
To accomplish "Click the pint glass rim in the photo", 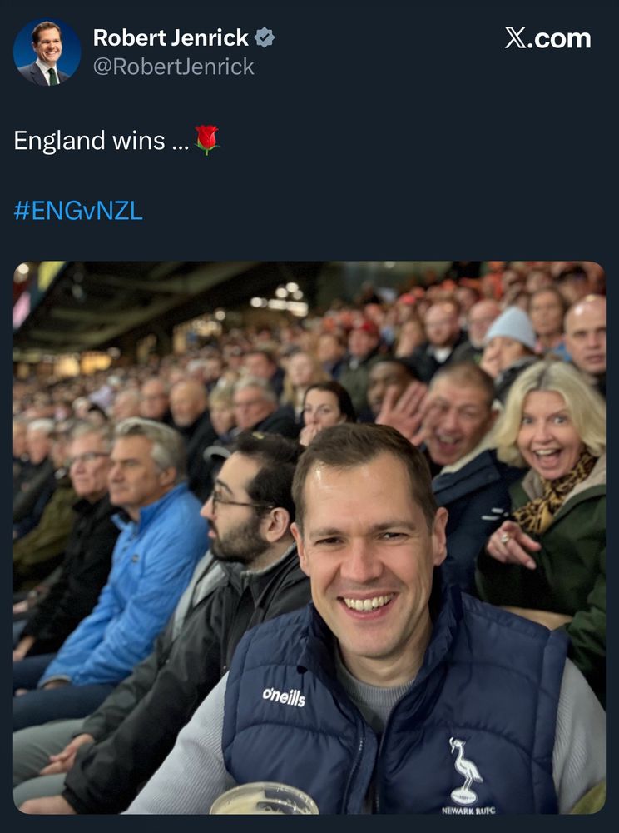I will coord(264,798).
